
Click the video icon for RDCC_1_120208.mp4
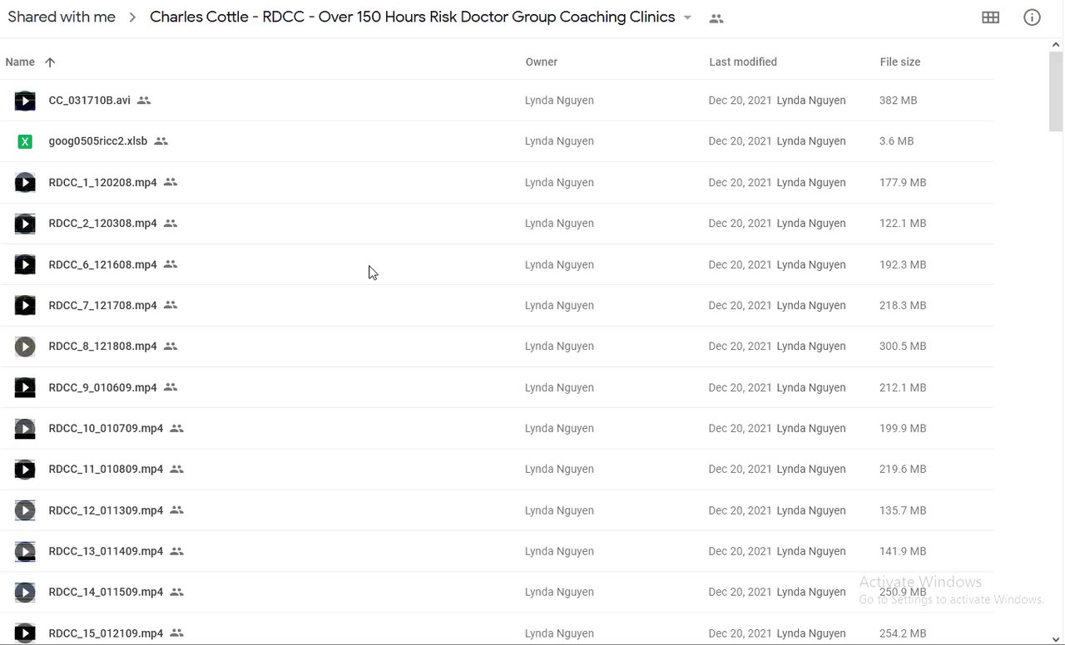25,182
